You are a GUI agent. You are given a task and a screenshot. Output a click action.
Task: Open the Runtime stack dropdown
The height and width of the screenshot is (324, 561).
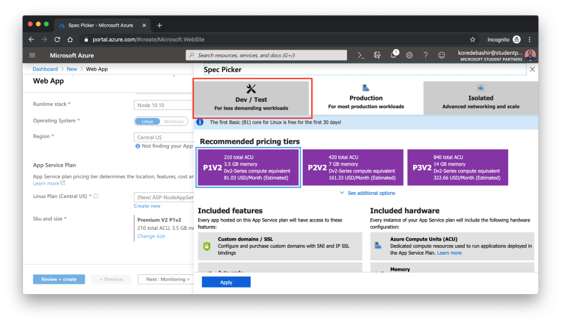(163, 105)
